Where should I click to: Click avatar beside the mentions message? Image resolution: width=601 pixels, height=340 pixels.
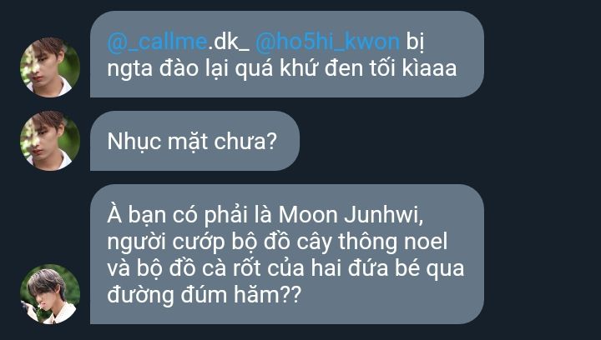pos(50,67)
